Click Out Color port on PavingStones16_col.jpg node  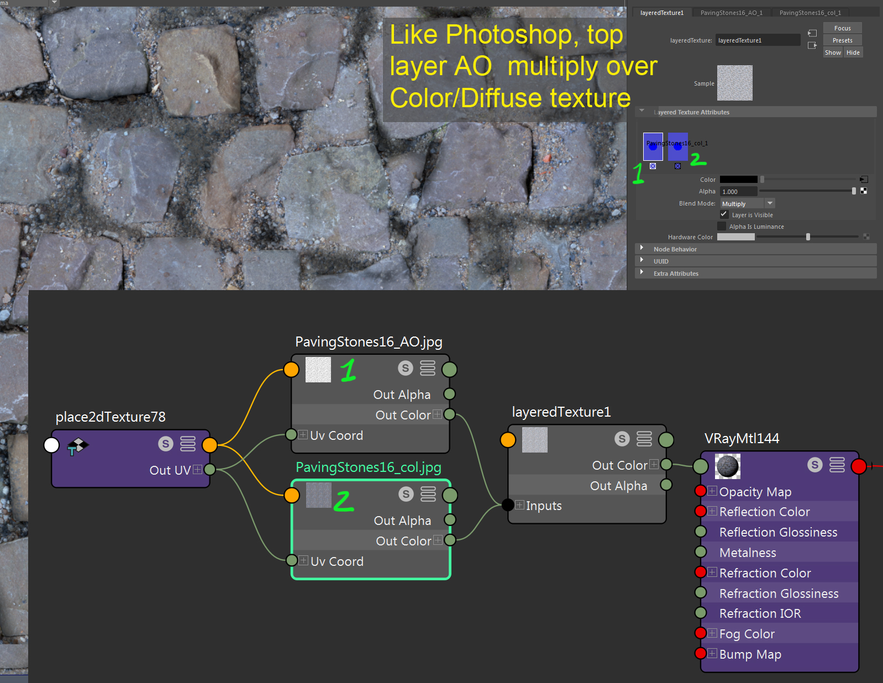(x=450, y=540)
